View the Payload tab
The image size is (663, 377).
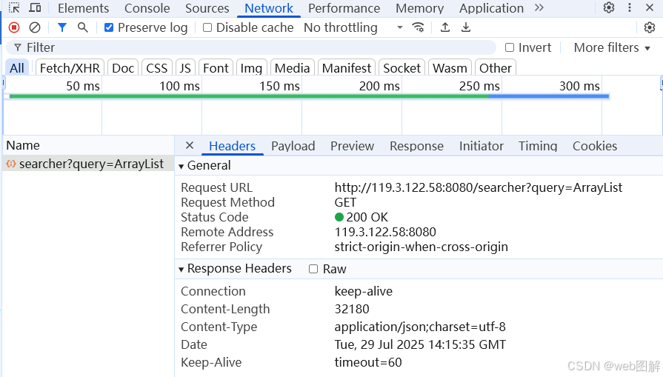(293, 146)
